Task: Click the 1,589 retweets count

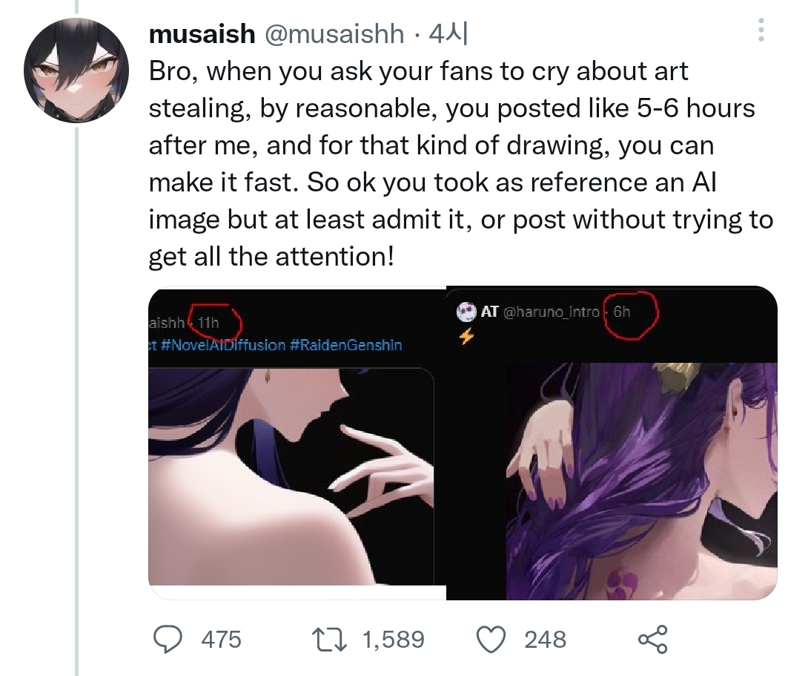Action: pos(392,639)
